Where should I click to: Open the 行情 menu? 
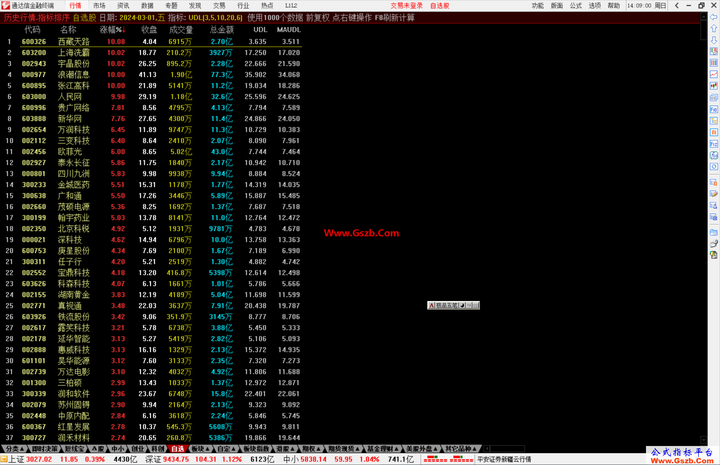tap(75, 6)
